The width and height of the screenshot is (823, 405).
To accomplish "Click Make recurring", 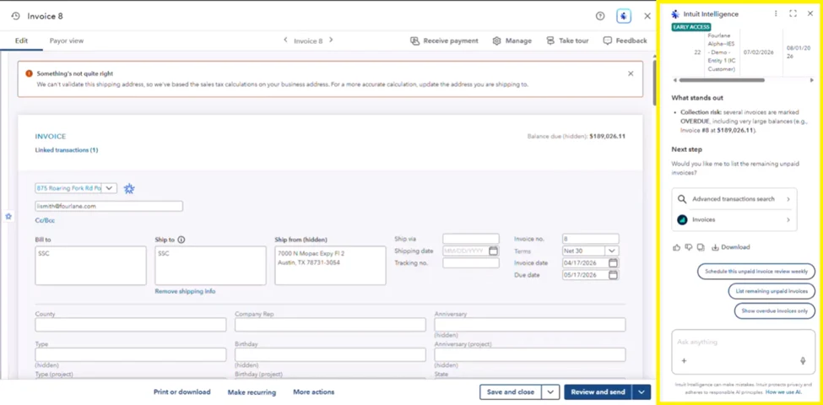I will pos(252,391).
